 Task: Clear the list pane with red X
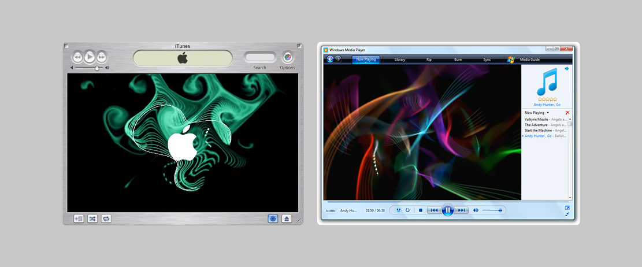[567, 113]
